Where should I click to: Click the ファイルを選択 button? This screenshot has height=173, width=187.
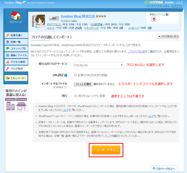point(83,84)
